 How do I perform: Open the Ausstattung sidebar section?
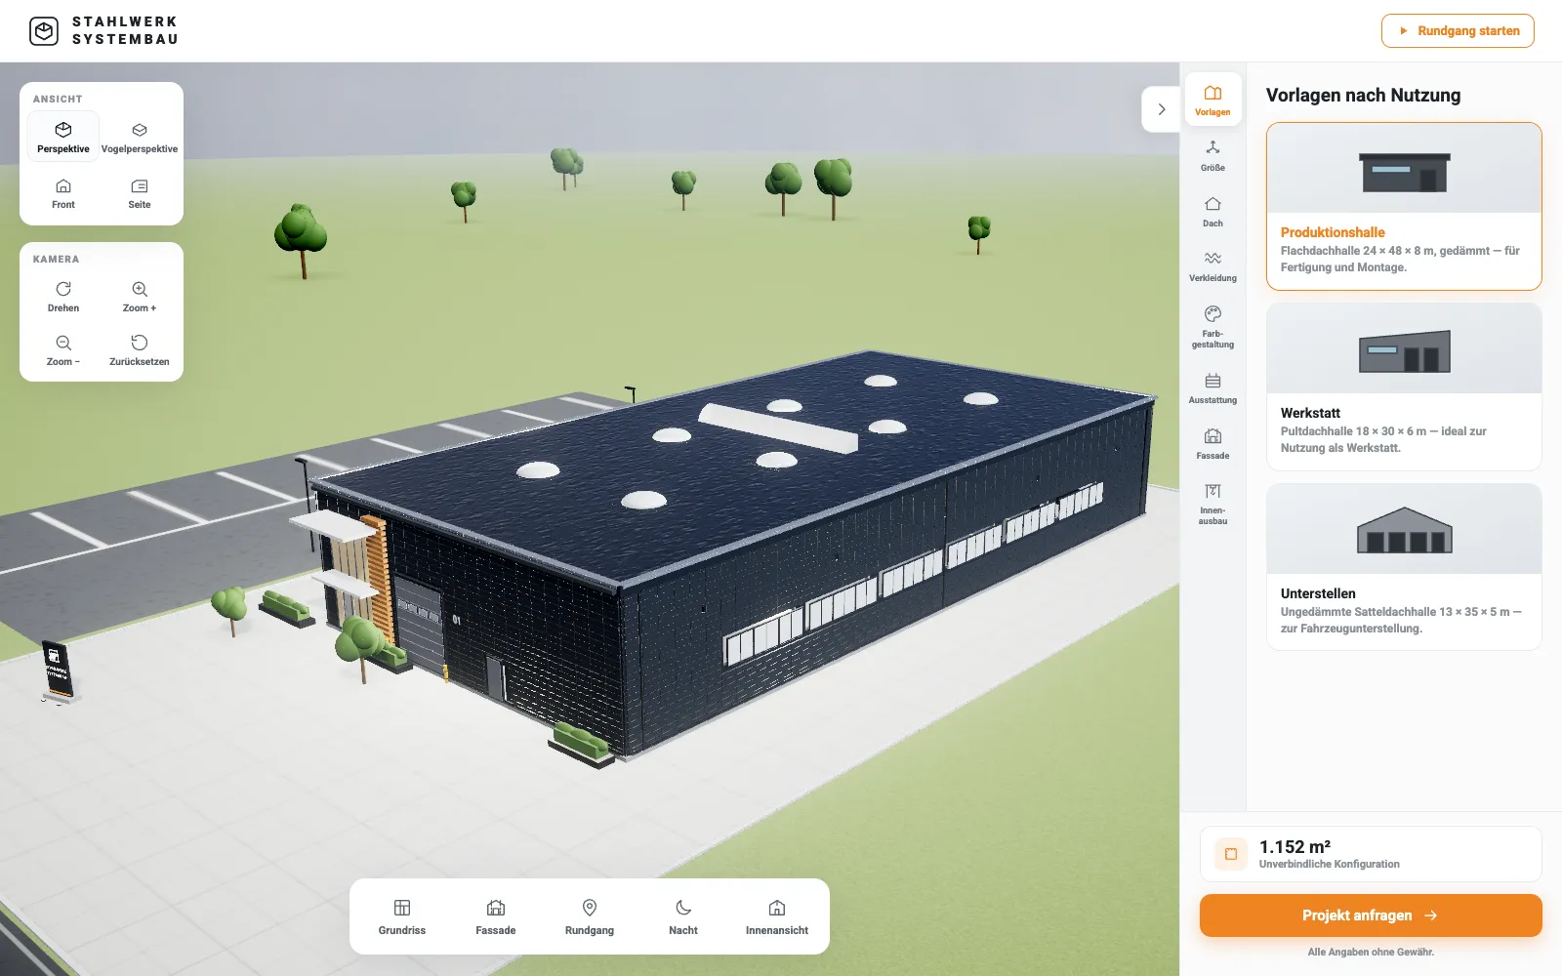pyautogui.click(x=1213, y=388)
